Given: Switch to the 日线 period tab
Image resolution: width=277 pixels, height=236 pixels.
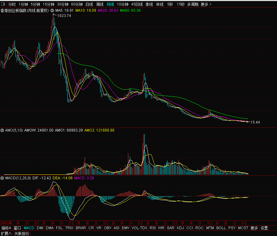Looking at the screenshot, I should (89, 4).
